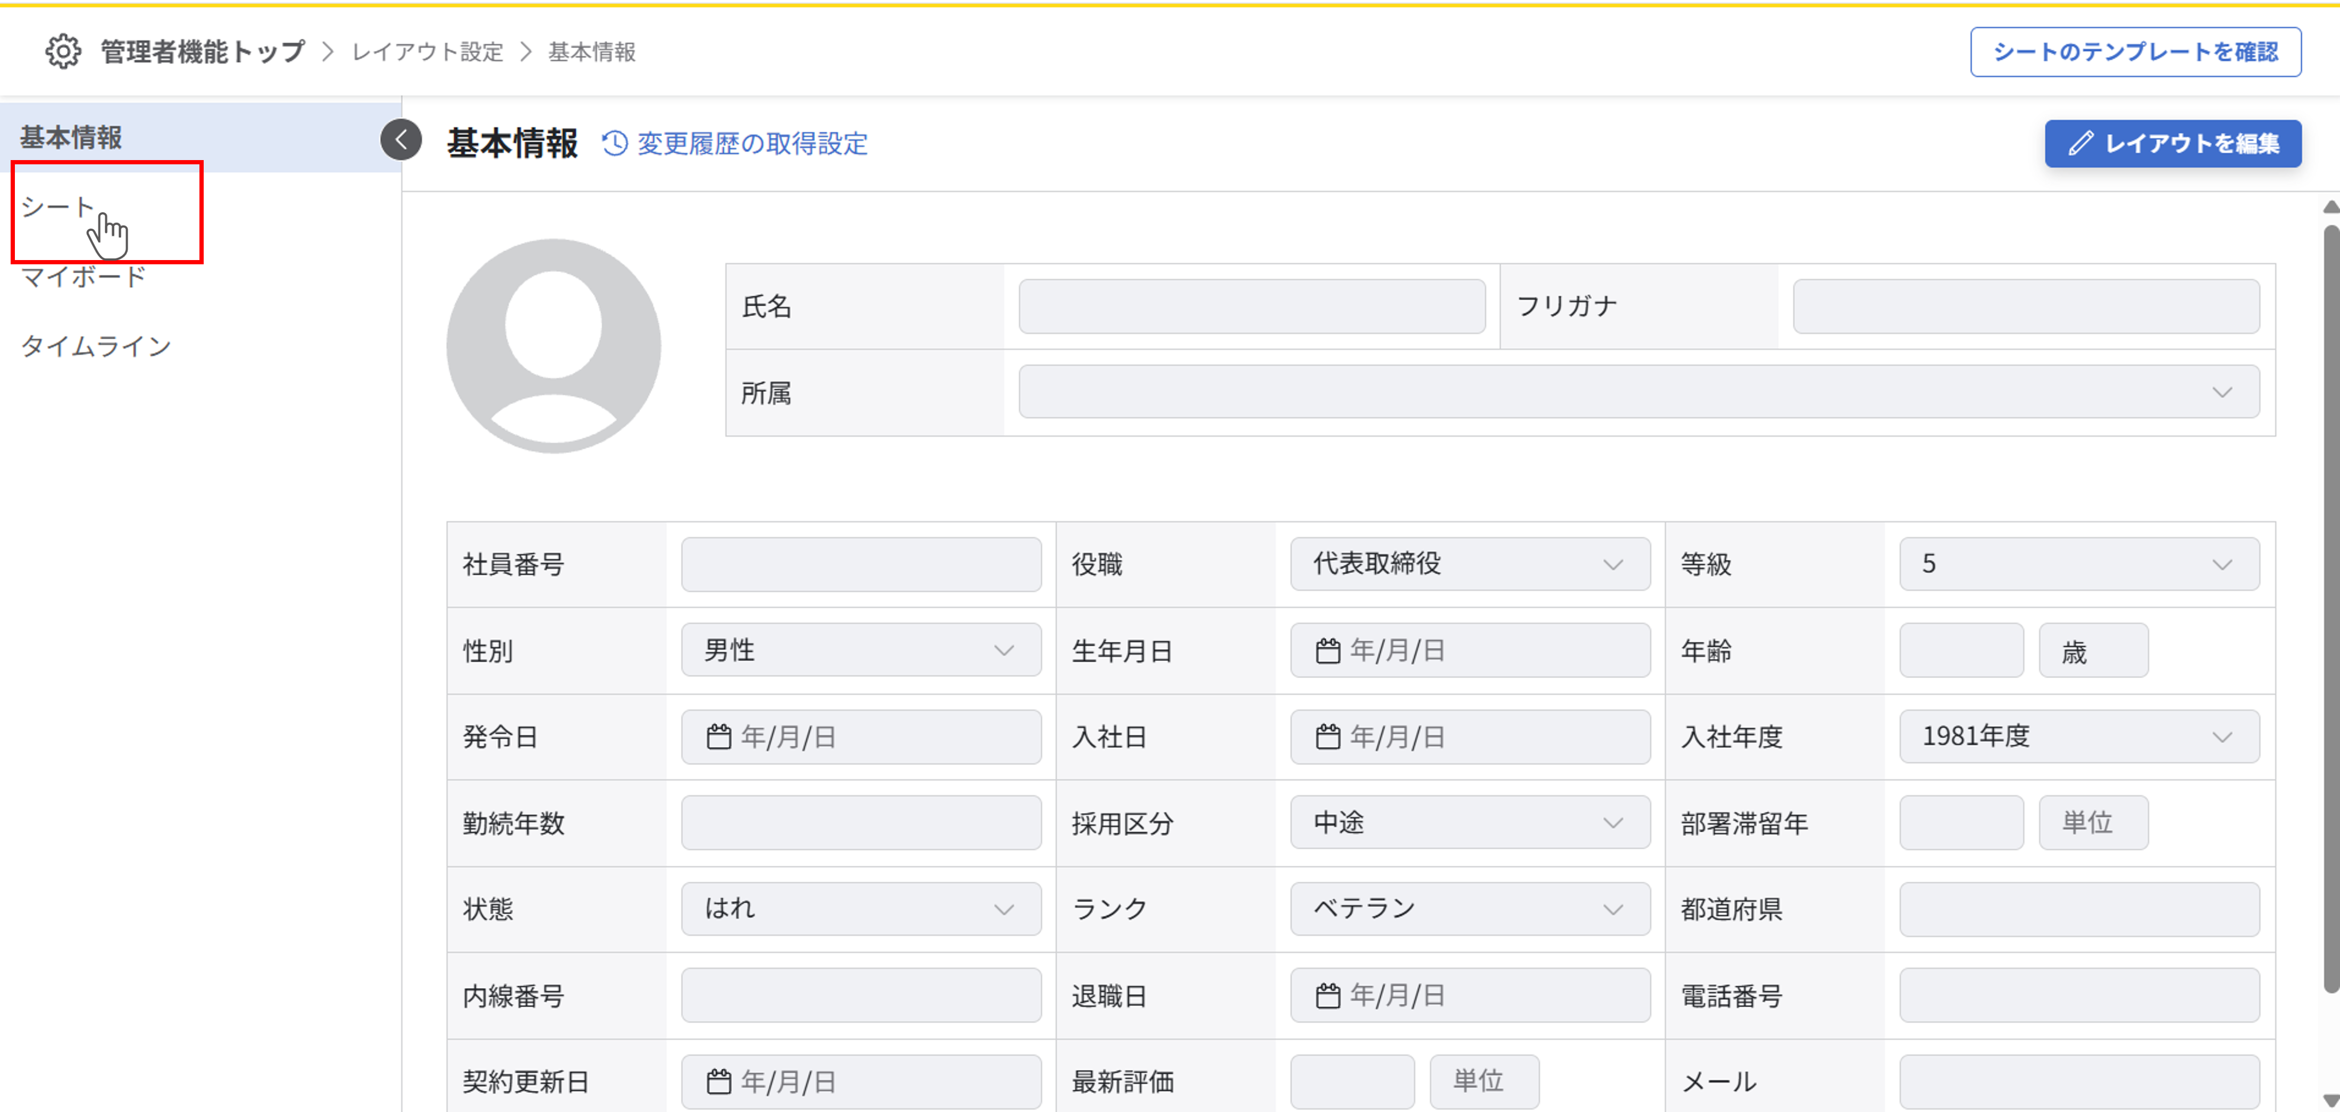Click the フリガナ input field

coord(2026,306)
